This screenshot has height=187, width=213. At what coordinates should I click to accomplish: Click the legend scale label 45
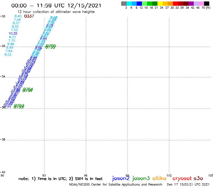198,8
